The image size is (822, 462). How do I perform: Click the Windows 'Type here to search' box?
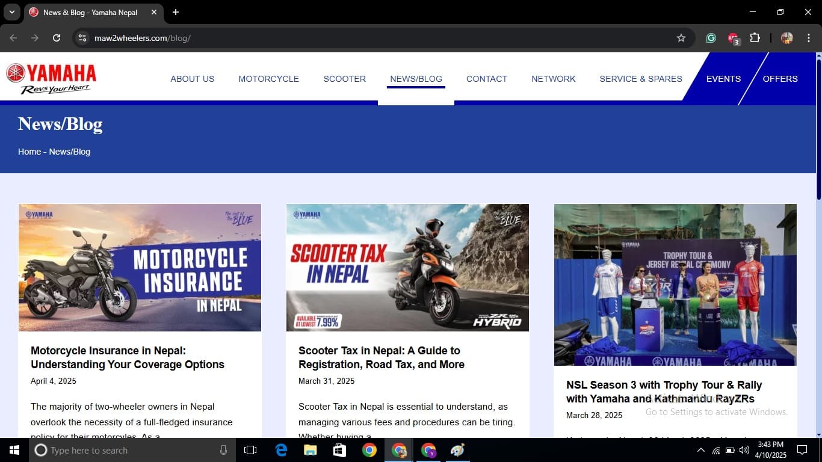[x=131, y=450]
